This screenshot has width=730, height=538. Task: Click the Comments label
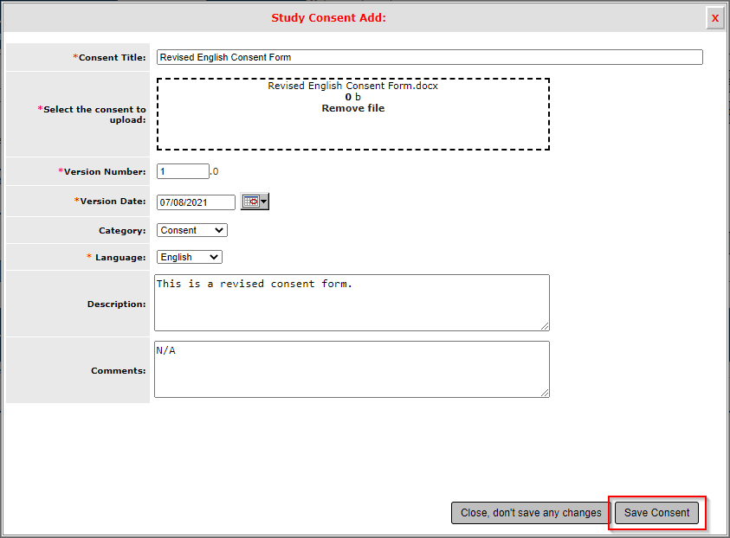pos(119,370)
